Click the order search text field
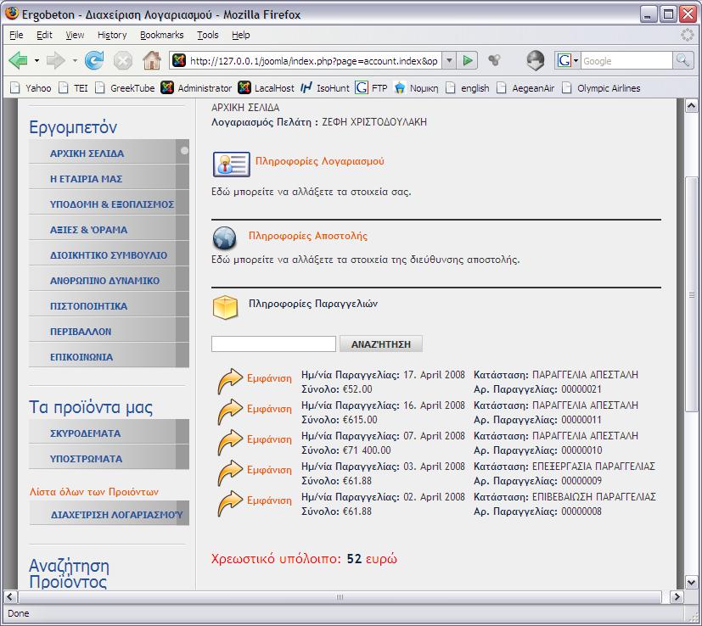The height and width of the screenshot is (626, 702). point(273,344)
